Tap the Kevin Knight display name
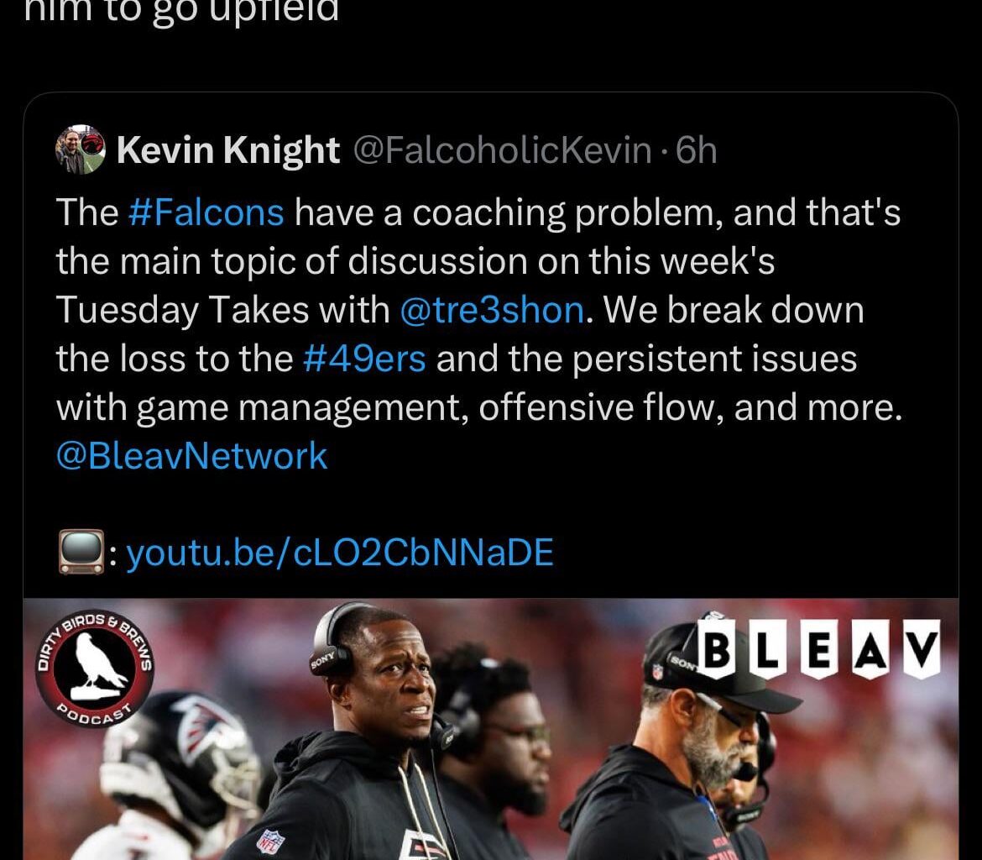The height and width of the screenshot is (860, 982). coord(228,150)
